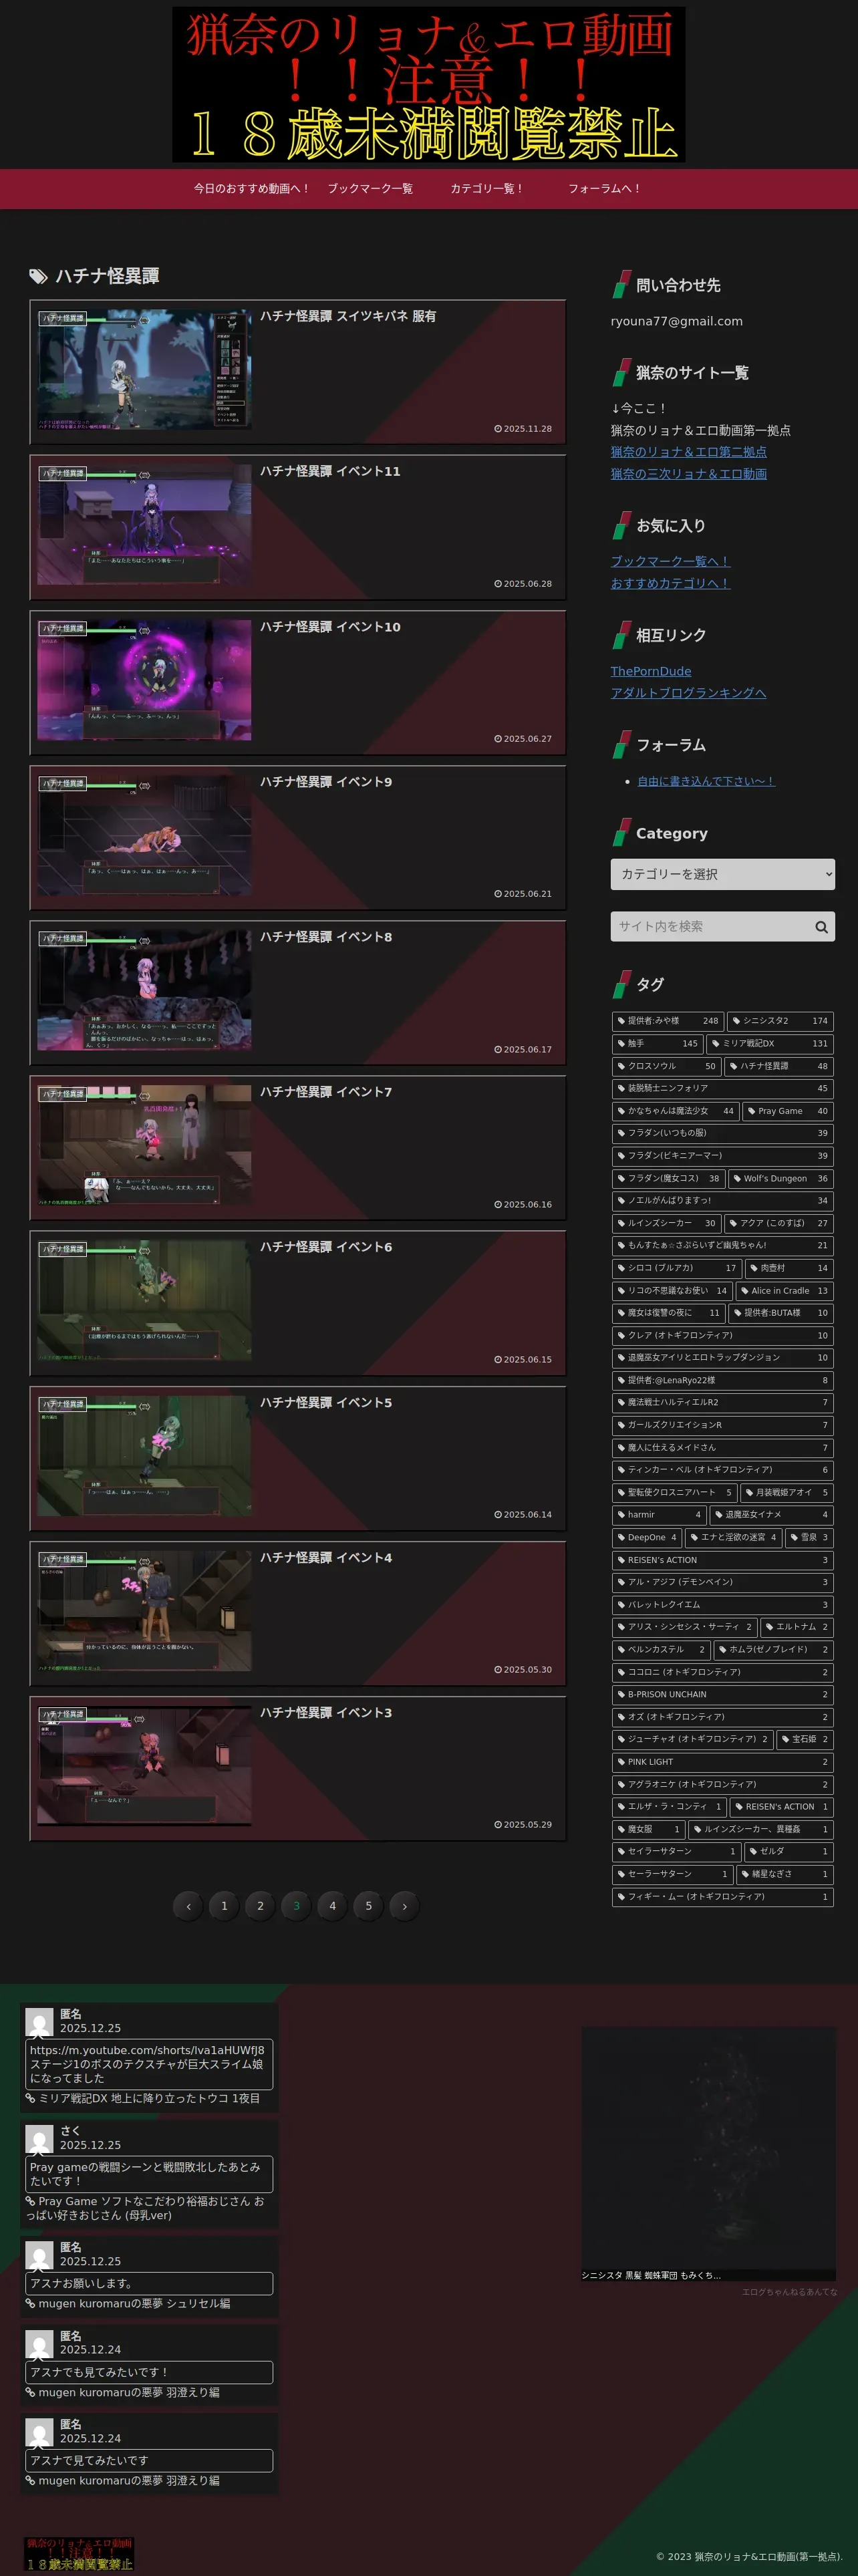The height and width of the screenshot is (2576, 858).
Task: Select the ゼルダ tag
Action: 788,1851
